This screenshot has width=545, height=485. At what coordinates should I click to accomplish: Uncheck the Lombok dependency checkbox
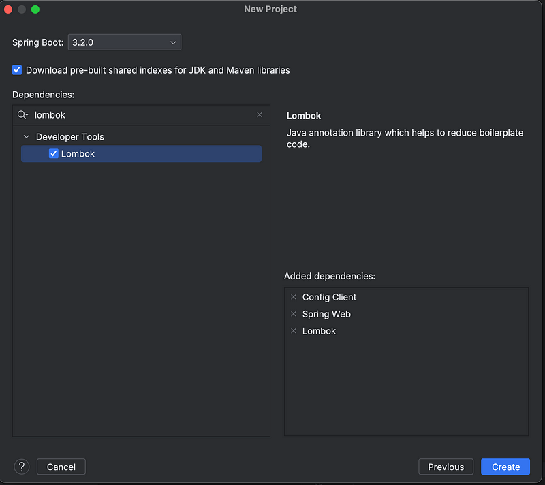pyautogui.click(x=54, y=154)
